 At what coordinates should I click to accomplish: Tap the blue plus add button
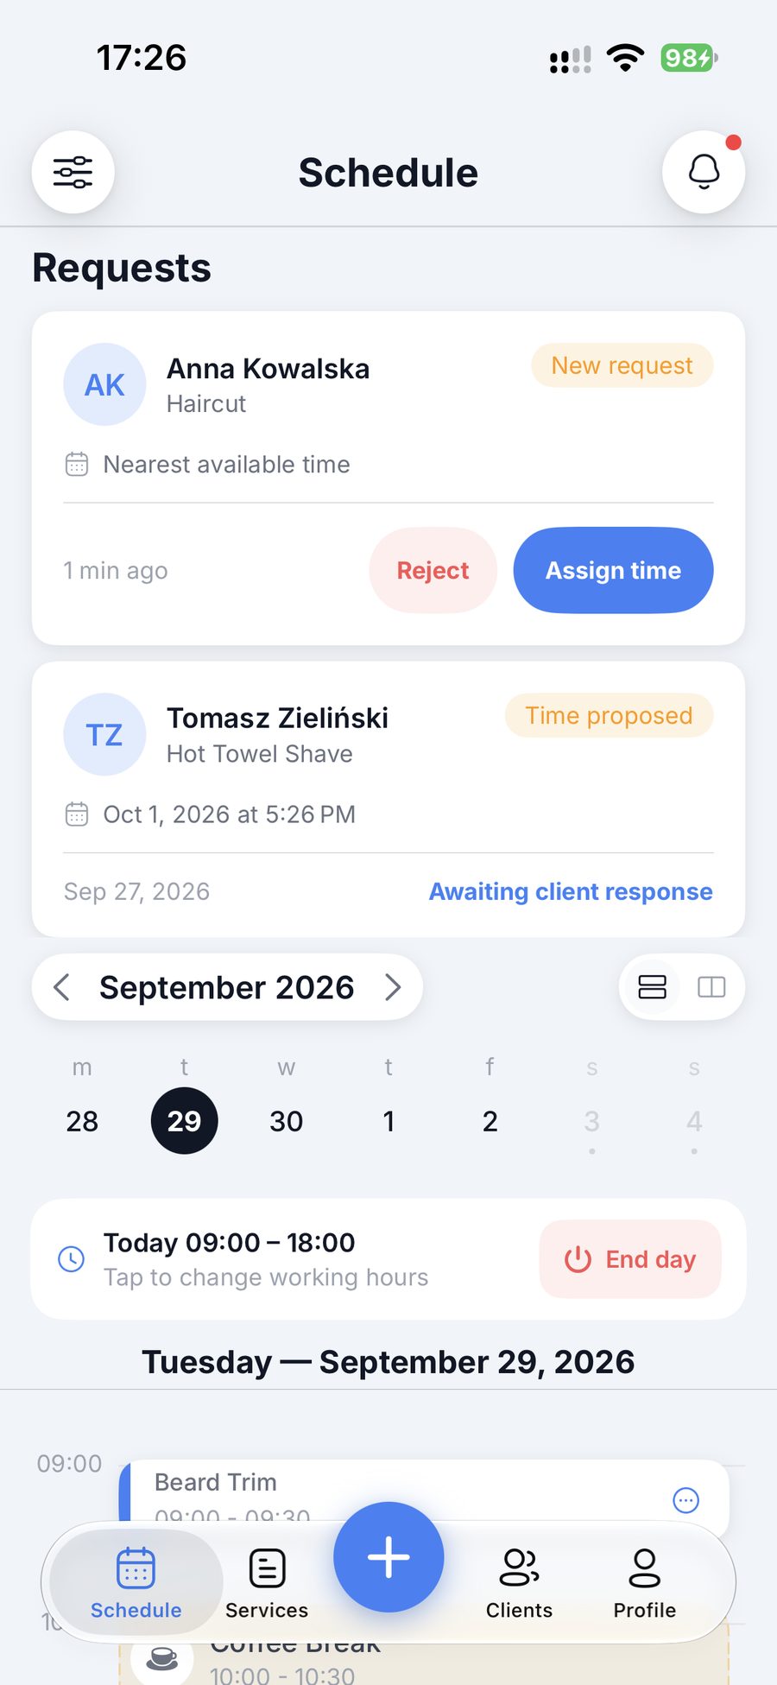click(x=388, y=1557)
